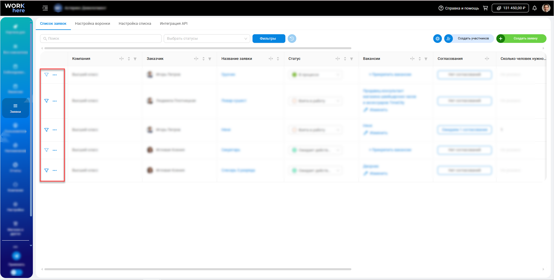Click the left sidebar vertical scrollbar

coord(31,119)
